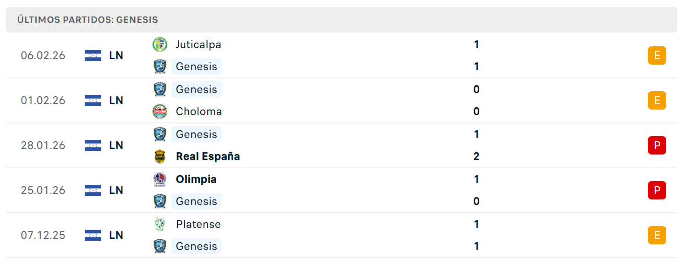Click the Olimpia team crest icon
This screenshot has height=265, width=685.
159,179
